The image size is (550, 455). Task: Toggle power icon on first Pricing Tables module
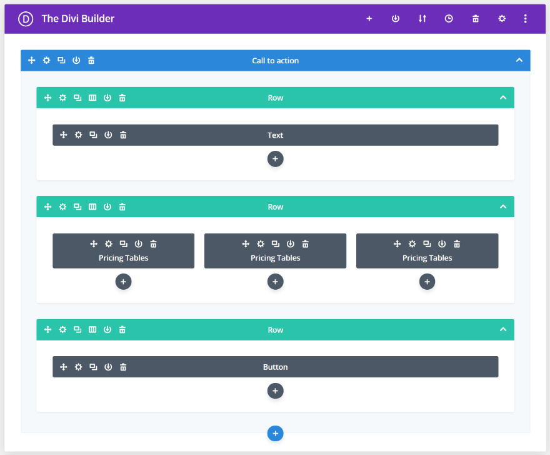click(139, 244)
